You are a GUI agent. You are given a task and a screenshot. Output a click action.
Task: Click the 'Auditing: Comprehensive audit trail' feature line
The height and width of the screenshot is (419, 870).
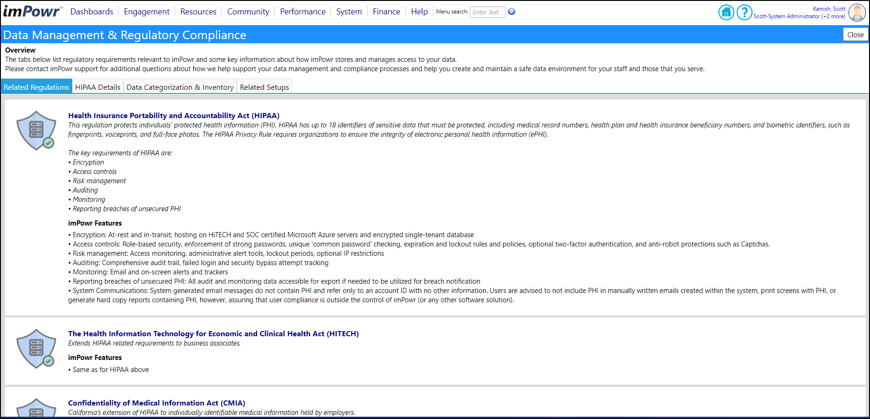(198, 263)
